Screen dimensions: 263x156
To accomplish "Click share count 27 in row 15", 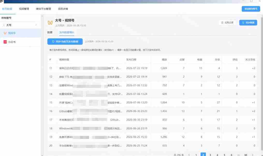I will point(218,102).
